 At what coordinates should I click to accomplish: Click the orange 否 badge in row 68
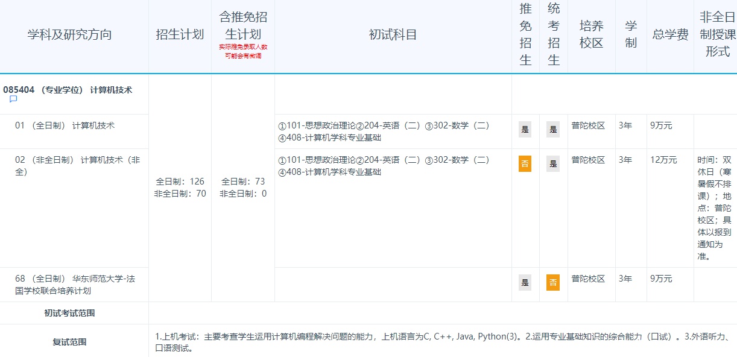(x=552, y=282)
